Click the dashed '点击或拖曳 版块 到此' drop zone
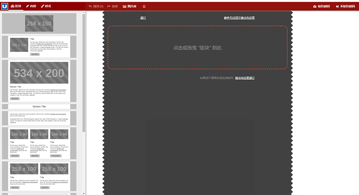 (197, 47)
